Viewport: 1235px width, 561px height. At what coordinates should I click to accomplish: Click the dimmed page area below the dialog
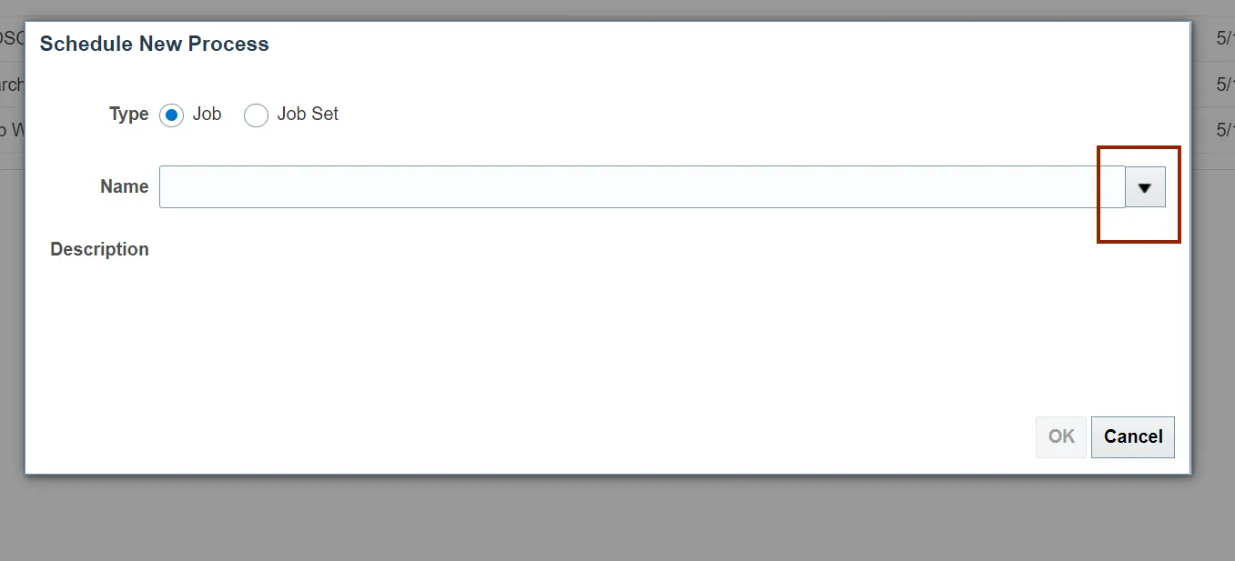point(617,520)
